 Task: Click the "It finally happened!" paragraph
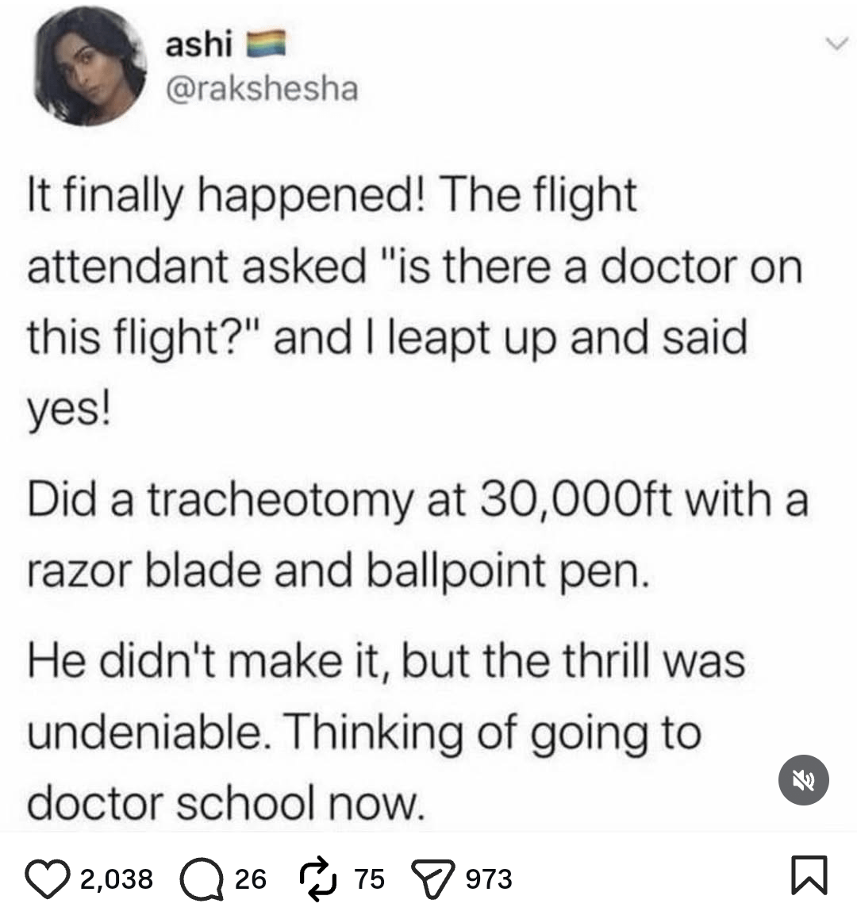415,302
